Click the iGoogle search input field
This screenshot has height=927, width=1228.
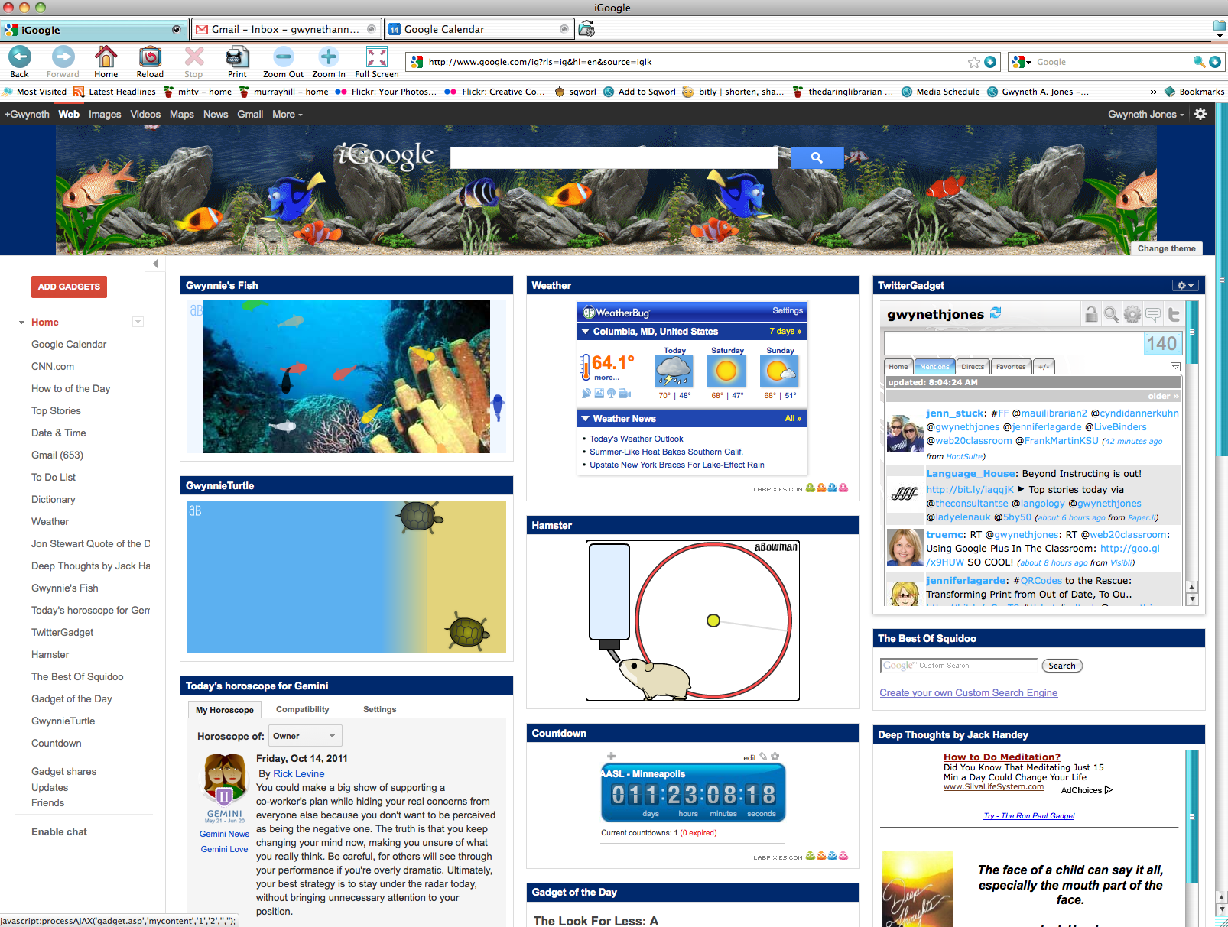coord(614,157)
